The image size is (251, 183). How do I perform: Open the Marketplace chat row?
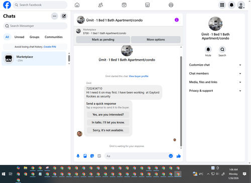34,59
